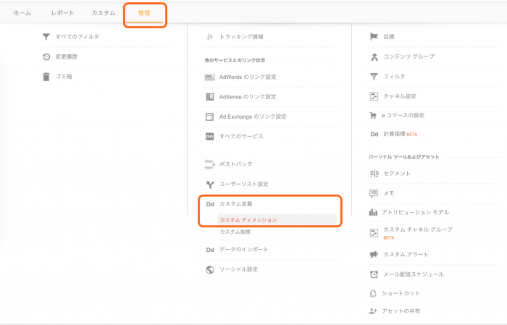Open カスタム指標 settings

(x=235, y=232)
